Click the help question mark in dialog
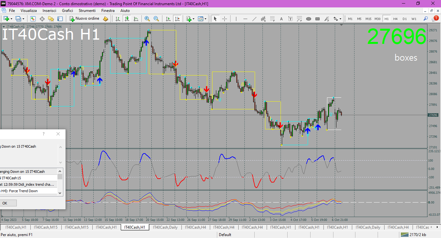 (x=44, y=134)
